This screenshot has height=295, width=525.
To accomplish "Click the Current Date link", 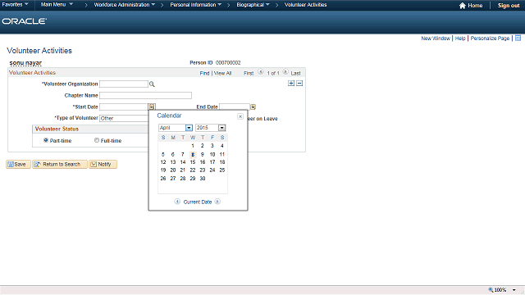I will pos(198,202).
